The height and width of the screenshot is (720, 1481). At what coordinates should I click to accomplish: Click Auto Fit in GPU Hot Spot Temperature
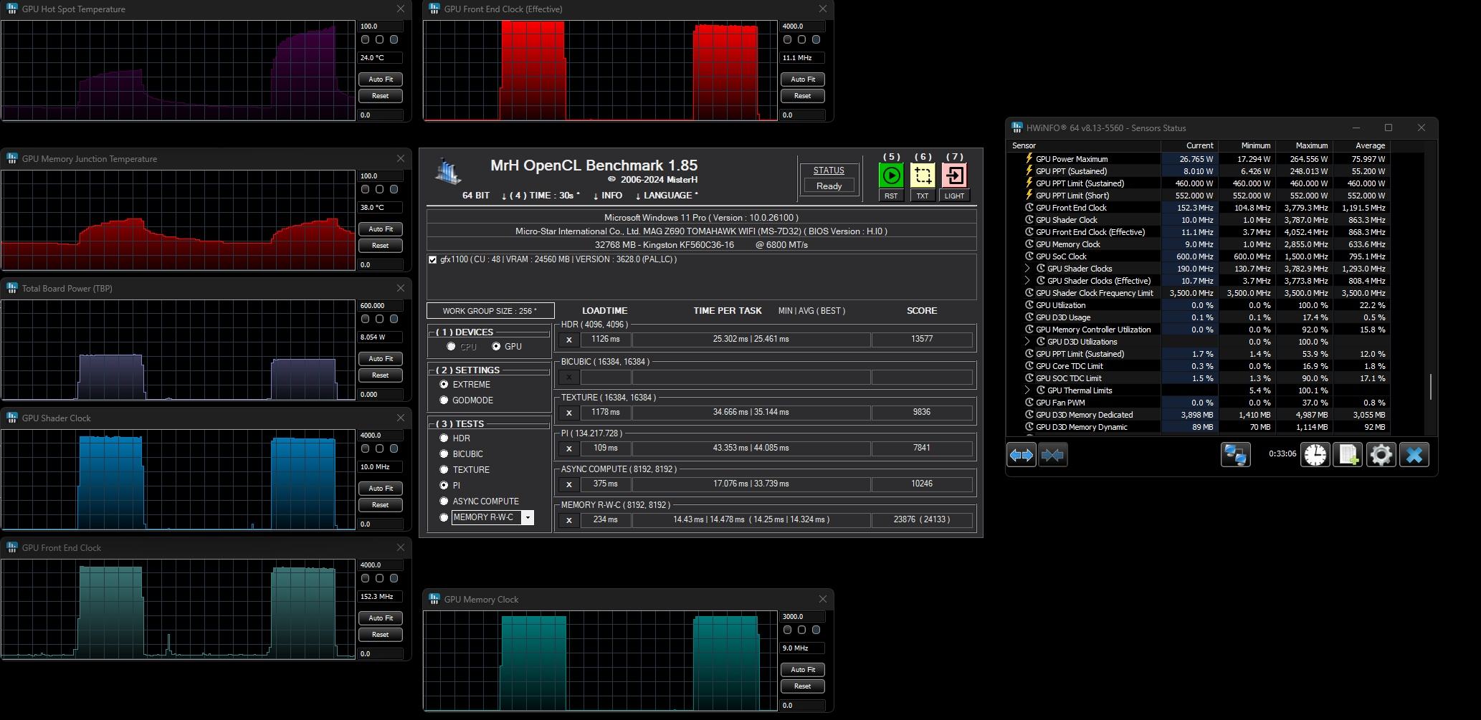[380, 80]
